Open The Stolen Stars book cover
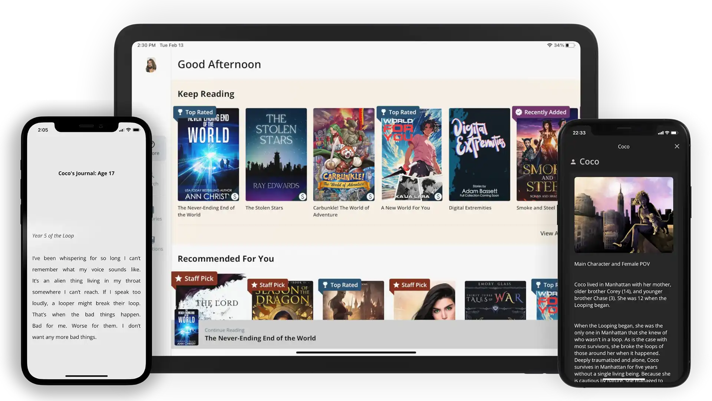712x401 pixels. (276, 154)
